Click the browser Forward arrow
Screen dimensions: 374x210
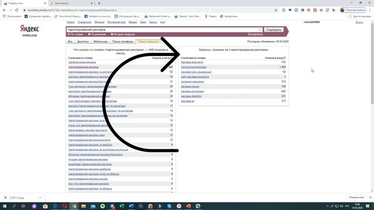(11, 10)
